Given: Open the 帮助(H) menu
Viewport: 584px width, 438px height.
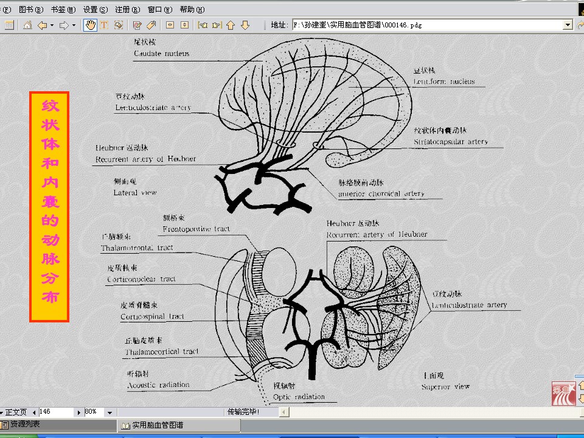Looking at the screenshot, I should point(192,10).
